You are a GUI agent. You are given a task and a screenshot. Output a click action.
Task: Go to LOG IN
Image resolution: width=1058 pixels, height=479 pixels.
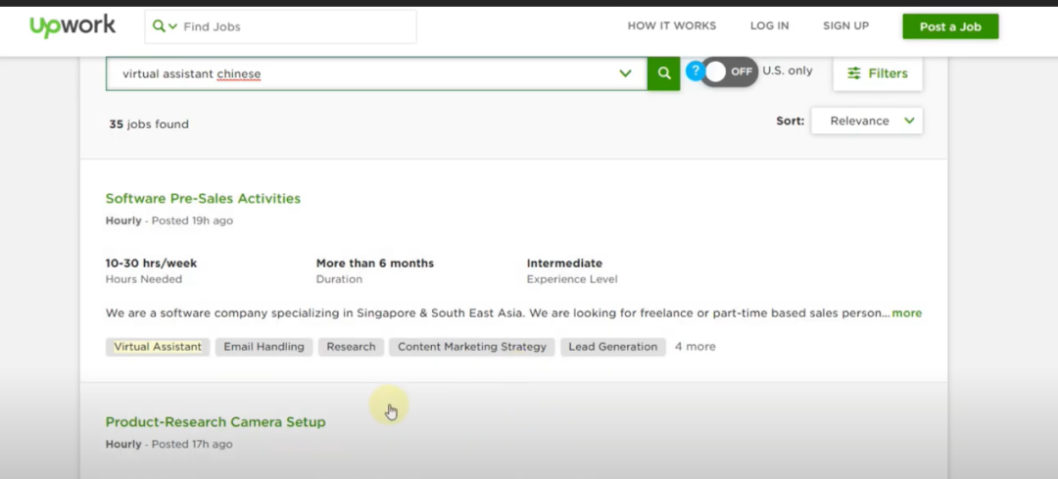click(x=769, y=26)
